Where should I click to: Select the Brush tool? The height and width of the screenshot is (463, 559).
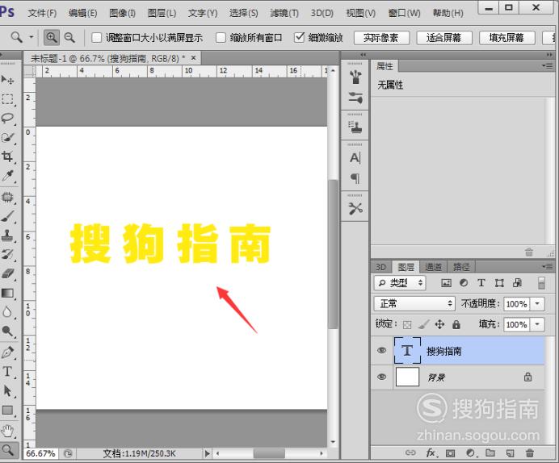7,216
